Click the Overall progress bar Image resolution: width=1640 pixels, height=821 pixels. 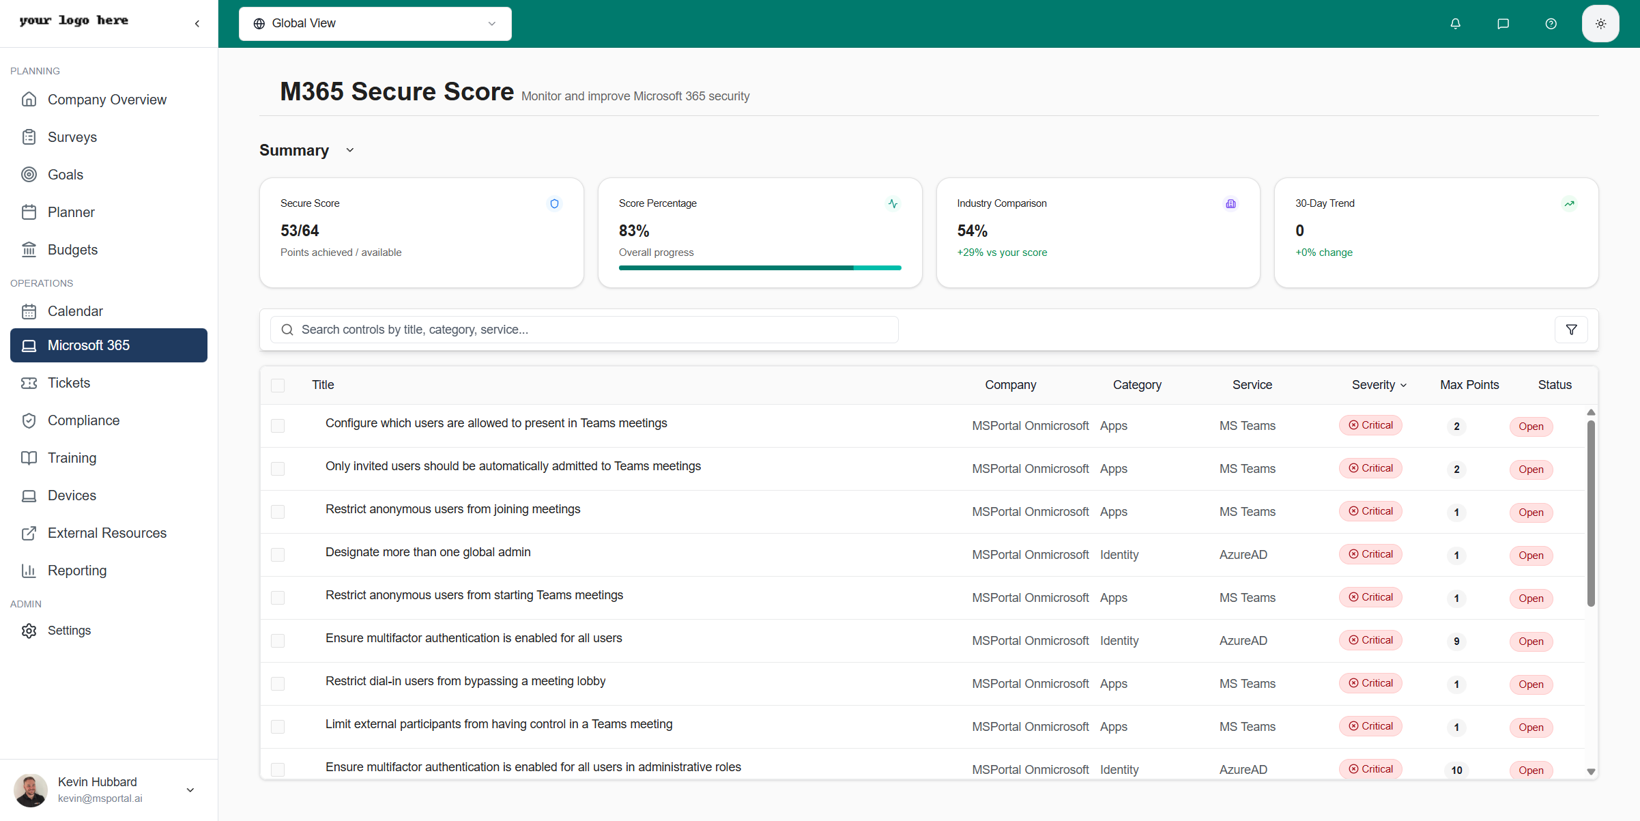760,268
